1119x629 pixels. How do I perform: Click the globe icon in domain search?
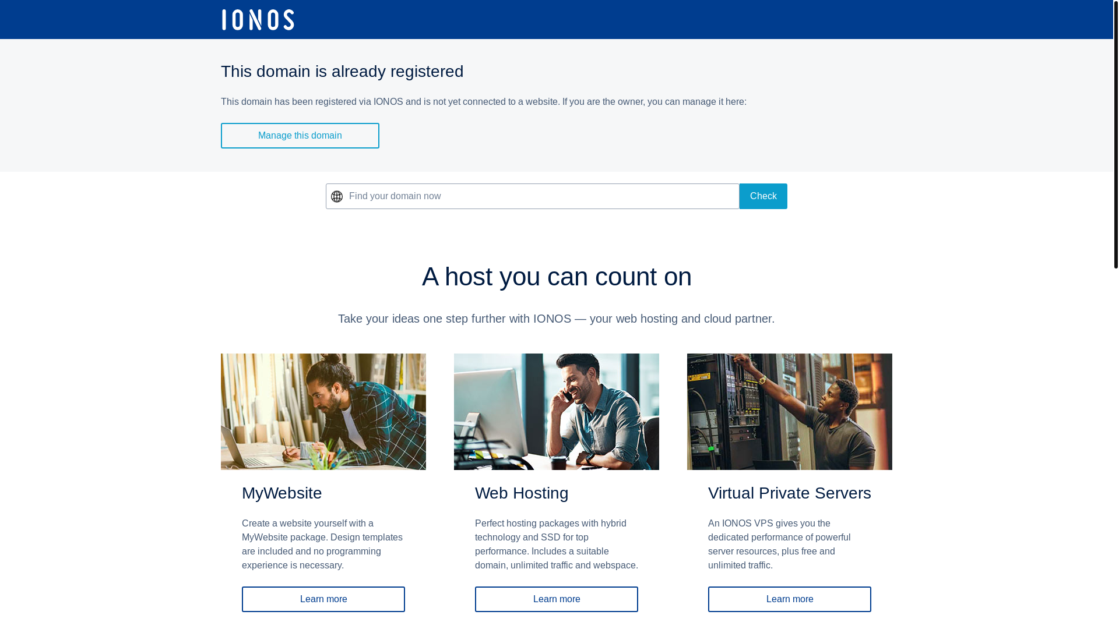tap(337, 197)
